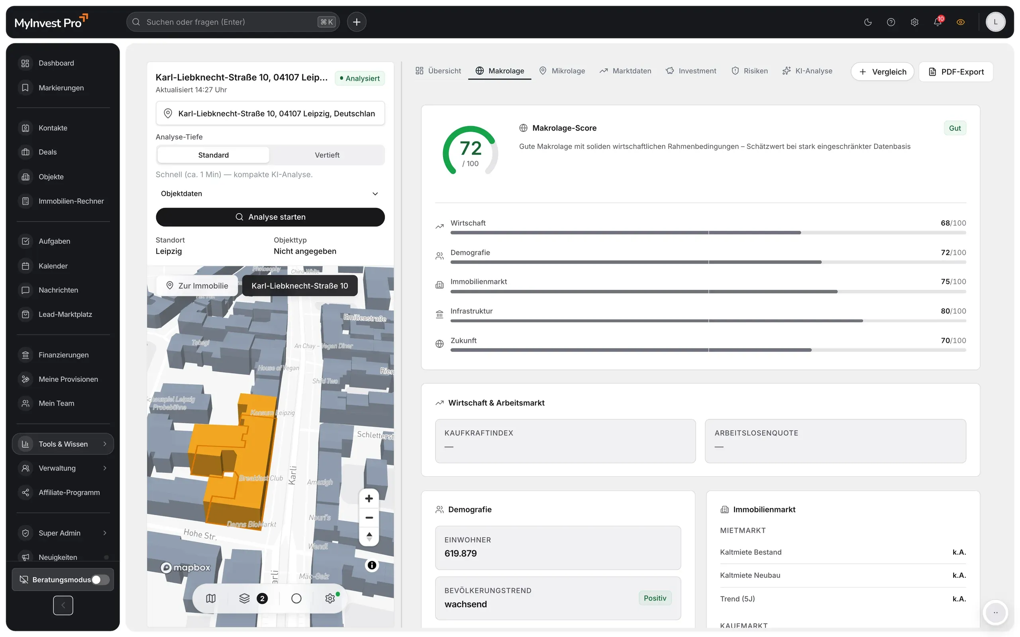Viewport: 1020px width, 637px height.
Task: Open notifications bell with badge
Action: click(938, 22)
